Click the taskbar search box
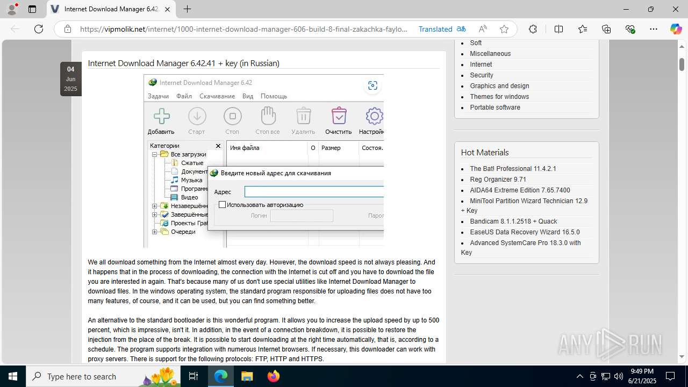 click(x=104, y=376)
